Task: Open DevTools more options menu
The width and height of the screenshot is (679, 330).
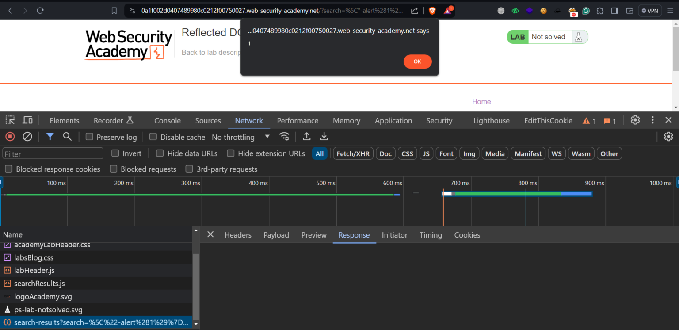Action: click(x=652, y=120)
